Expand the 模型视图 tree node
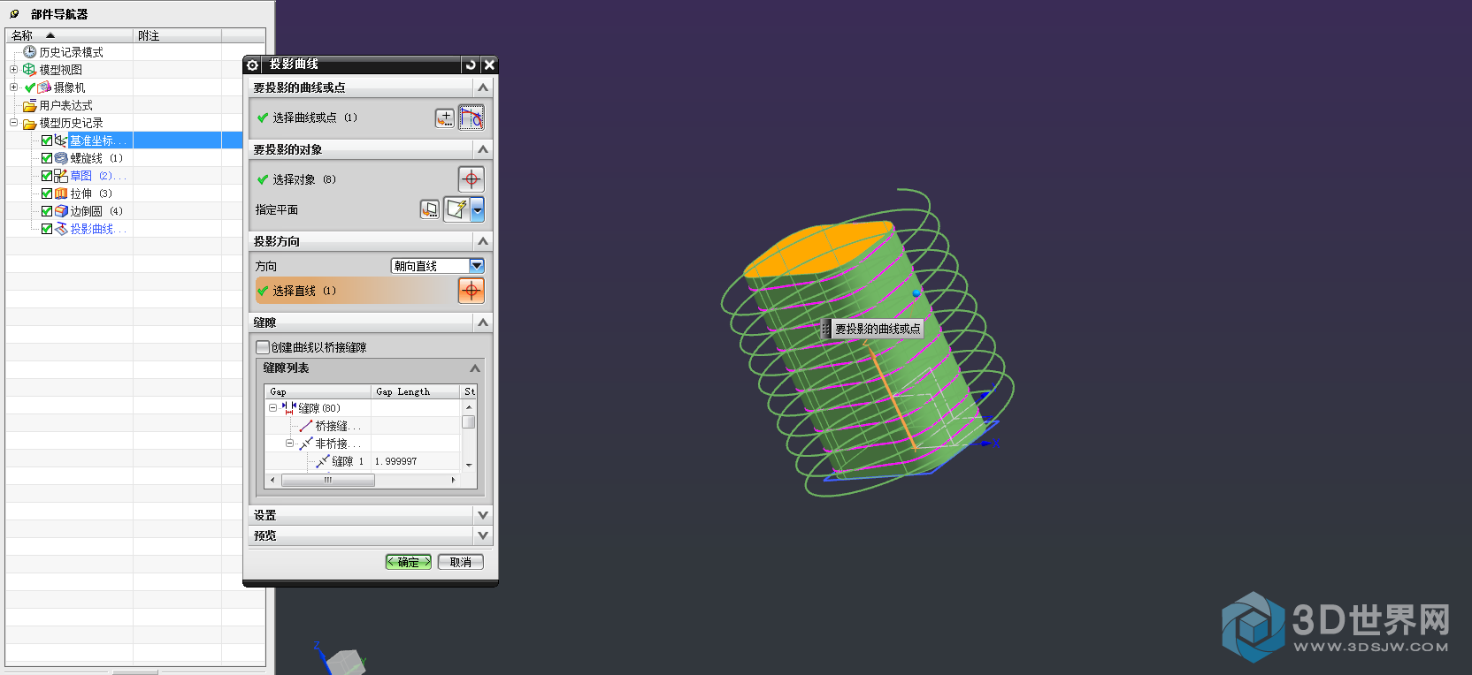Viewport: 1472px width, 675px height. coord(13,69)
